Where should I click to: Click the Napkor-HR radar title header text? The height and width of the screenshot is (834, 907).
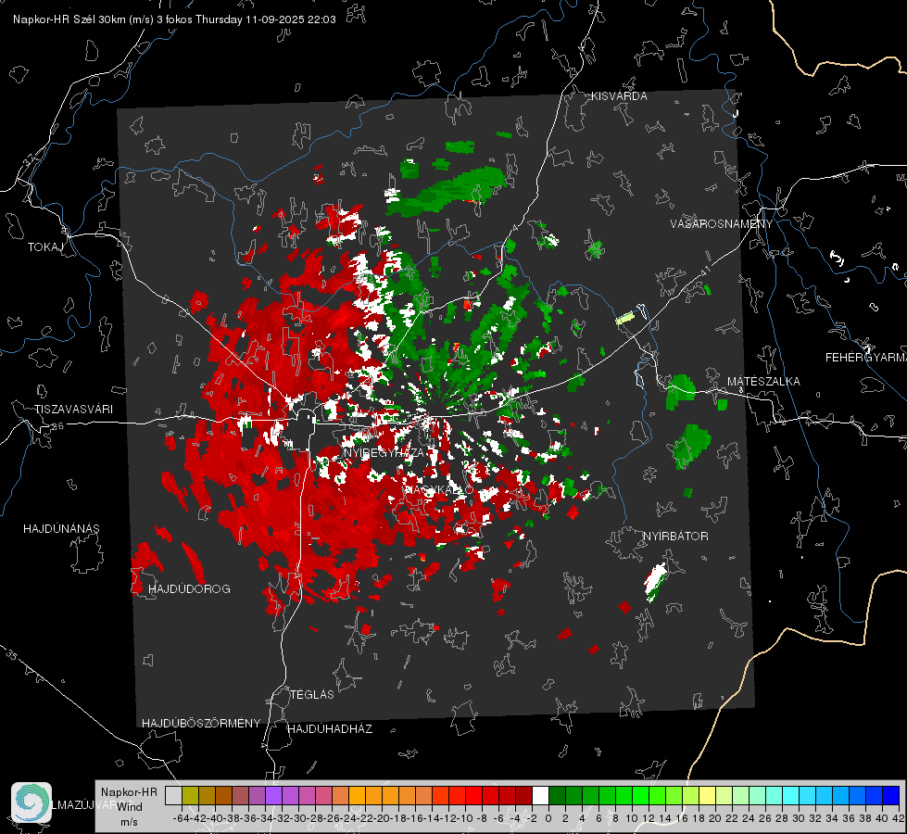click(x=174, y=19)
